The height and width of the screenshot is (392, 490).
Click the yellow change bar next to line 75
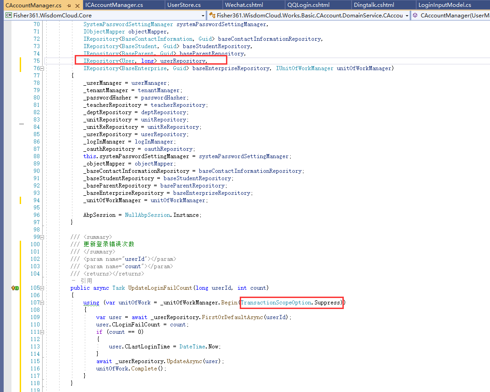[20, 61]
